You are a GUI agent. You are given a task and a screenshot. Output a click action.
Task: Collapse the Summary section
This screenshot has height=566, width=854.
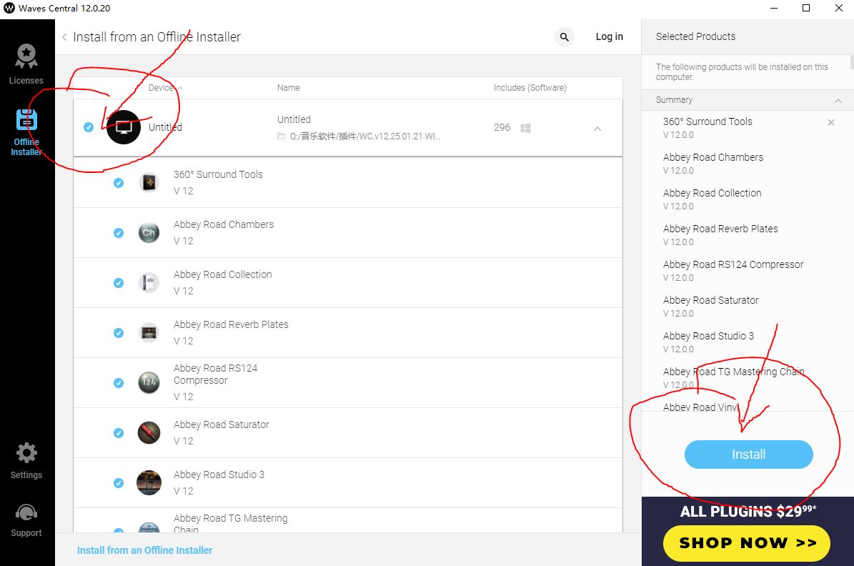pos(838,101)
